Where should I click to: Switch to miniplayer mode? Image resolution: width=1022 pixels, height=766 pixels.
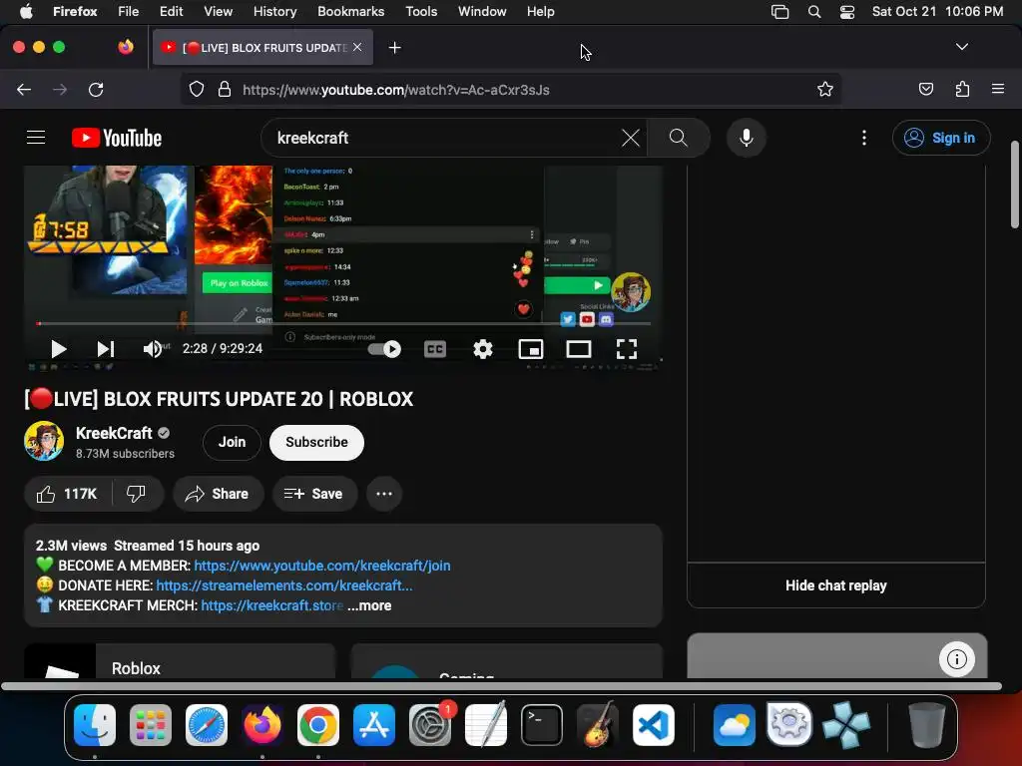(x=531, y=349)
